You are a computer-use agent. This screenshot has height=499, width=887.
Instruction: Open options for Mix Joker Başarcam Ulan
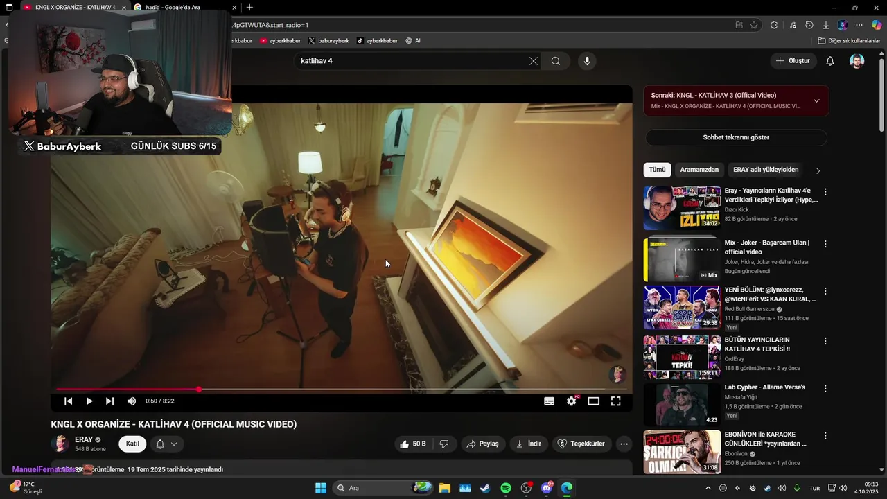click(x=825, y=244)
